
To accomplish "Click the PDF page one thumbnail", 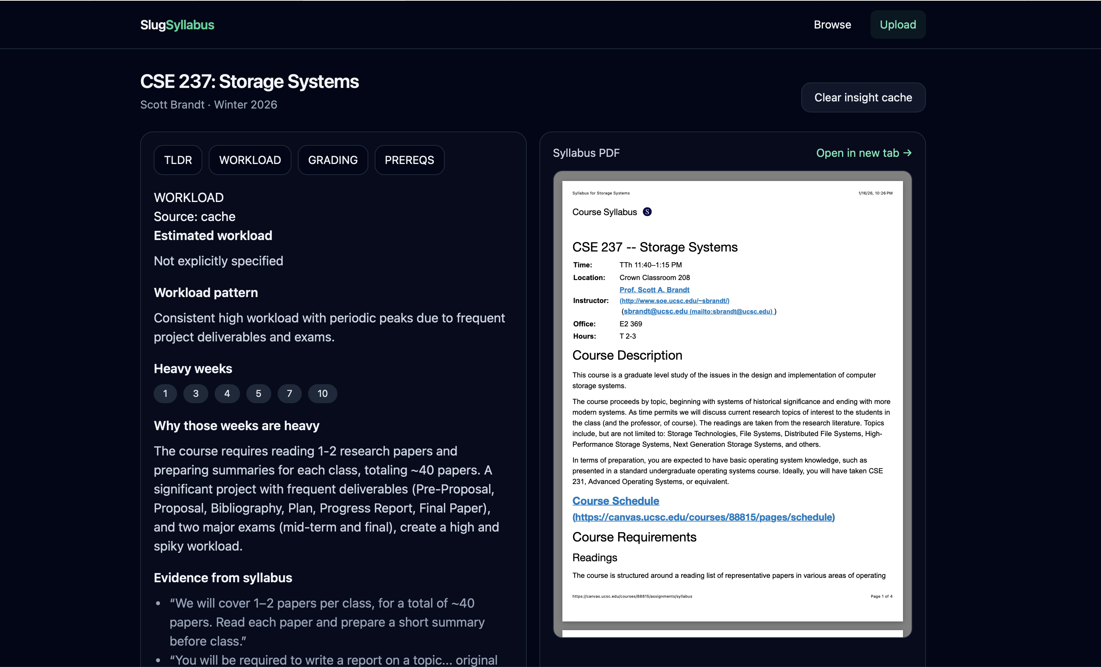I will click(732, 401).
